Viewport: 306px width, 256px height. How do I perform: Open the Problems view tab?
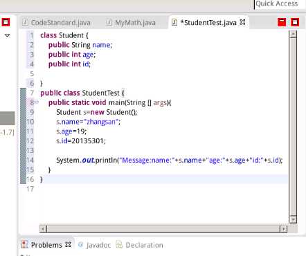(46, 245)
